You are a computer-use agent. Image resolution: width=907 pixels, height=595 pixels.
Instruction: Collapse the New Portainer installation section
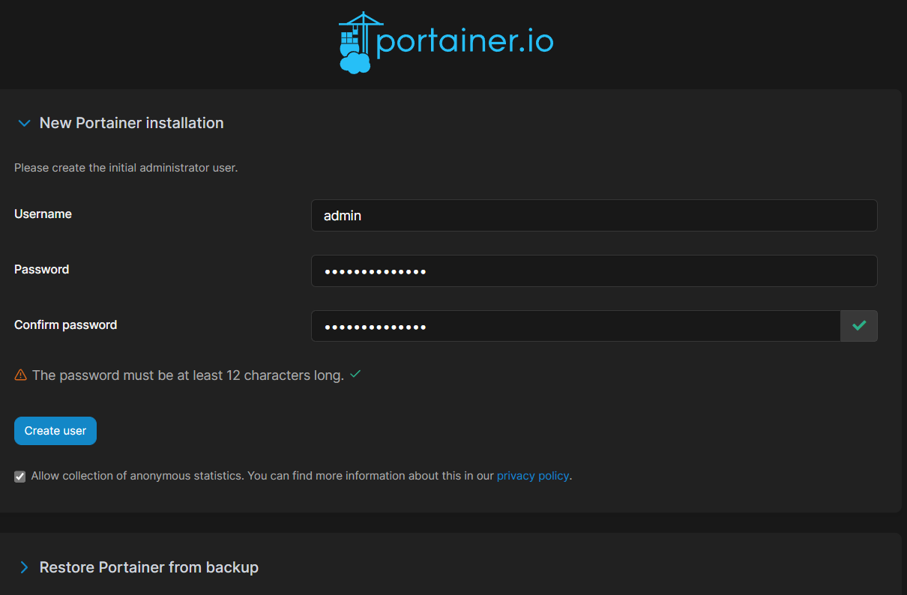tap(24, 123)
